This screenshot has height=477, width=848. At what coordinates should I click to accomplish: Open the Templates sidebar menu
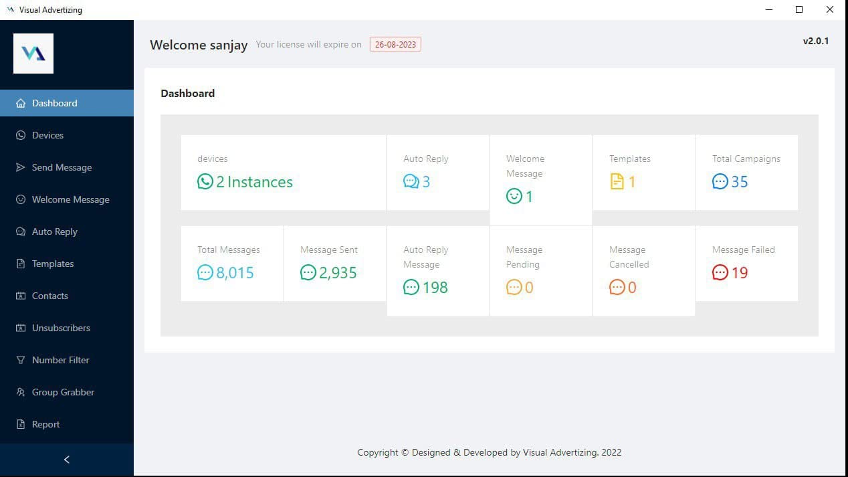53,264
